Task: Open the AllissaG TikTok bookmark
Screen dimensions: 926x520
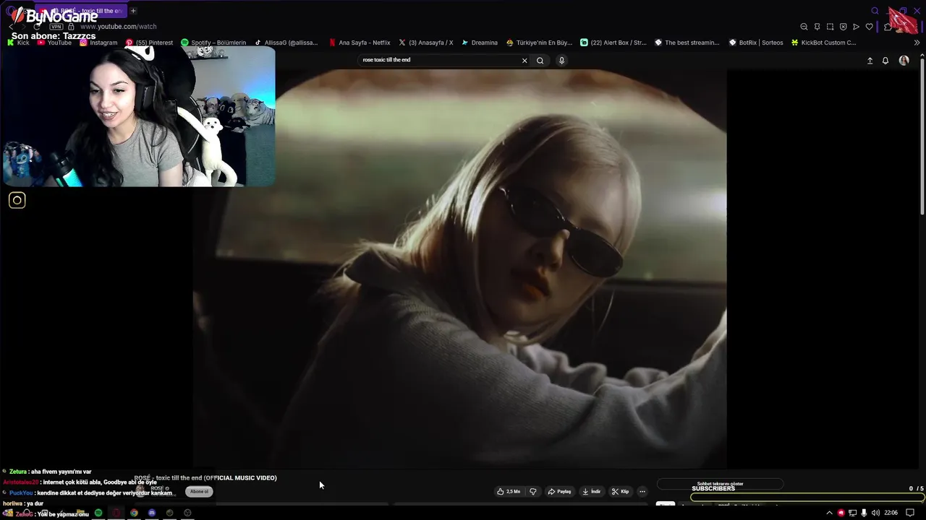Action: [x=286, y=43]
